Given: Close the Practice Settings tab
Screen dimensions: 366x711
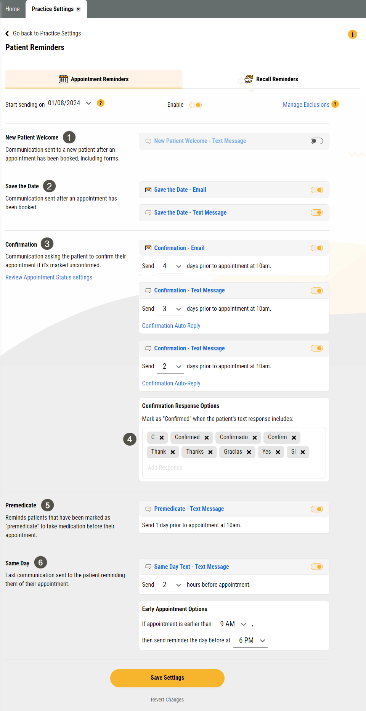Looking at the screenshot, I should tap(79, 9).
